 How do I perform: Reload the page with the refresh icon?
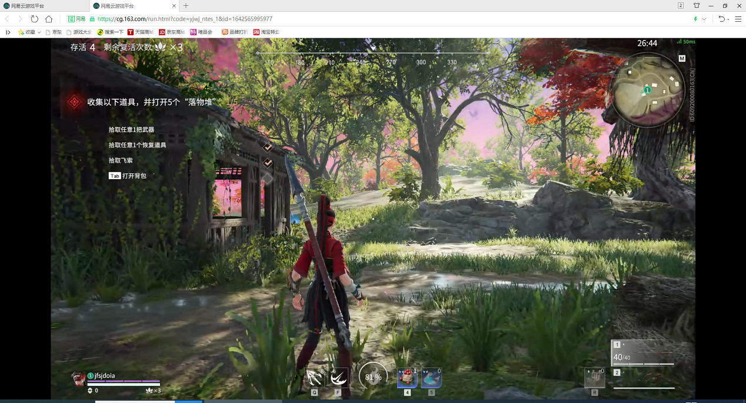click(35, 19)
